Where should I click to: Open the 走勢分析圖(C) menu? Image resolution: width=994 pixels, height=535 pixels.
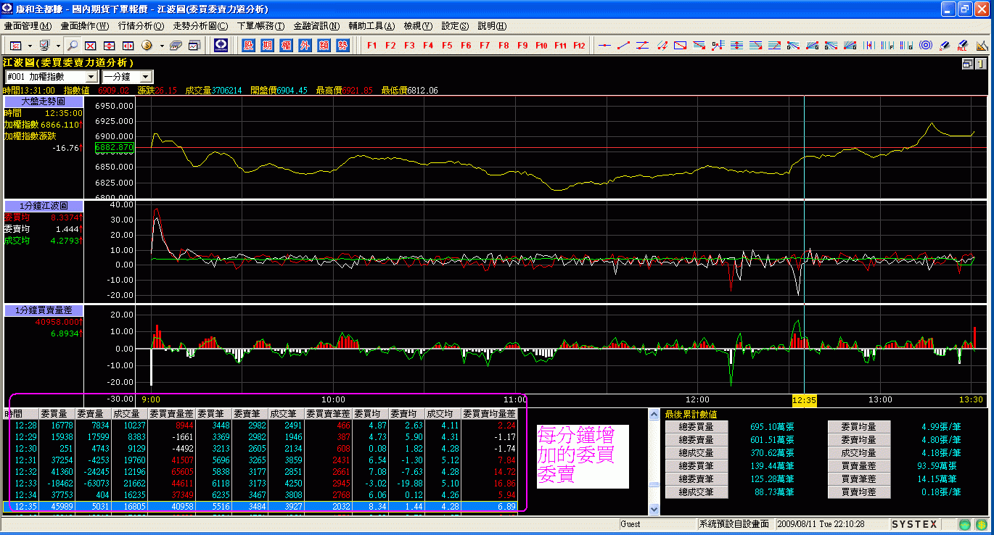pos(200,26)
